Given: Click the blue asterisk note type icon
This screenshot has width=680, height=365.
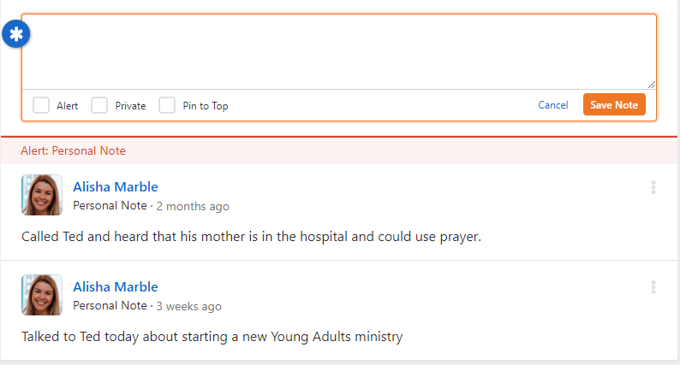Looking at the screenshot, I should point(16,34).
